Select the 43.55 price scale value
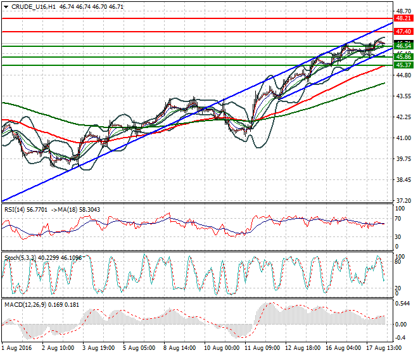This screenshot has height=355, width=418. 403,96
